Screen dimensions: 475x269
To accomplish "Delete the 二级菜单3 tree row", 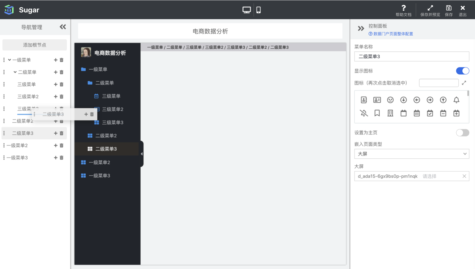I will click(x=62, y=133).
